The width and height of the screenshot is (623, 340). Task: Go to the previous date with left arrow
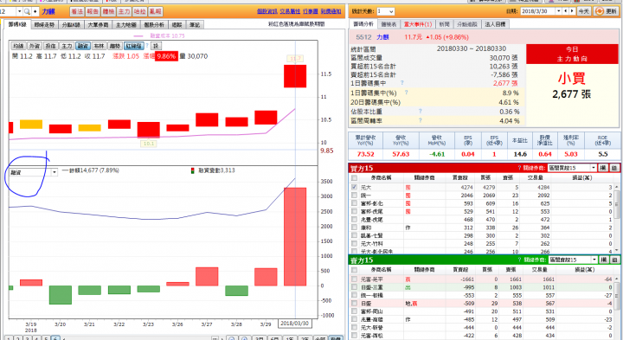[x=566, y=11]
